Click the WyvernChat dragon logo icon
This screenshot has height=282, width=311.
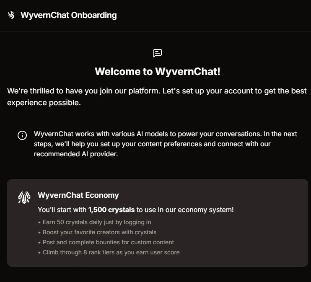(11, 16)
